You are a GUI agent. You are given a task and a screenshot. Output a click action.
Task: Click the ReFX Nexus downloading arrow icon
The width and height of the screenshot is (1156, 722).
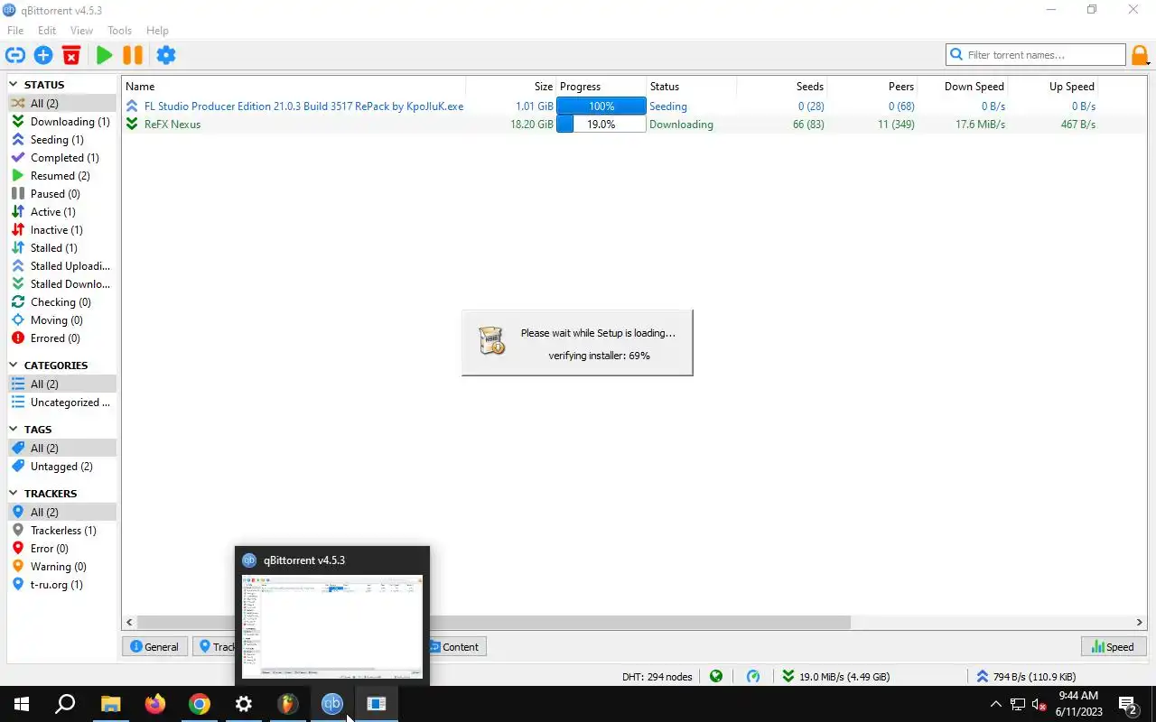pos(133,125)
